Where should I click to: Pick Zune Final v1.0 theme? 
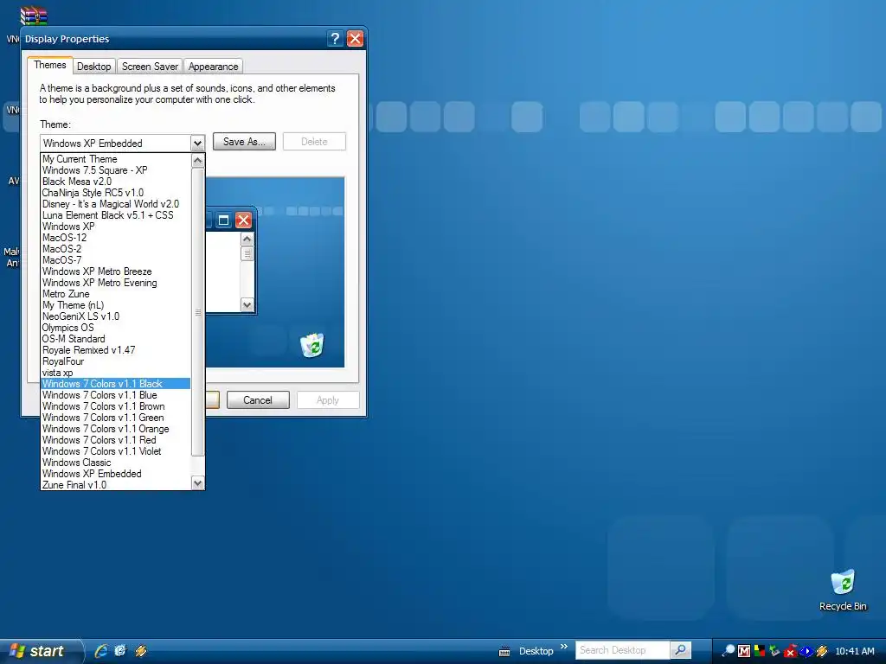click(116, 485)
